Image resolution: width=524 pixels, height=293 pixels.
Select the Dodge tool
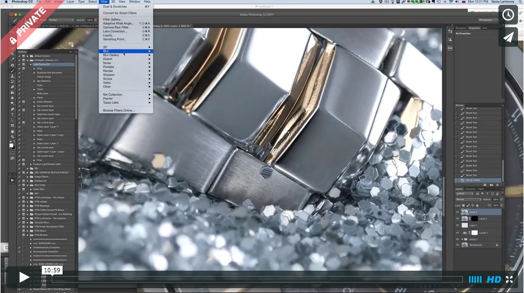tap(13, 103)
